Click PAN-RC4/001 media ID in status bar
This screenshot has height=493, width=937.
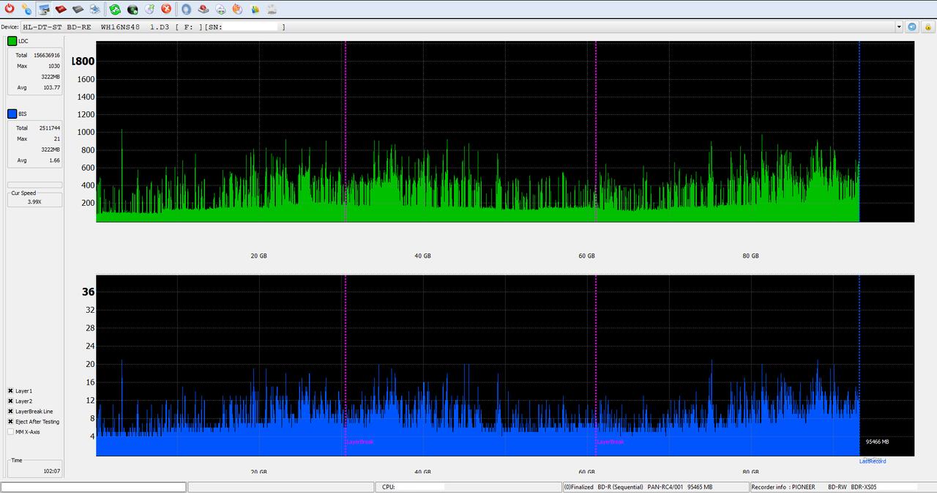click(x=665, y=487)
